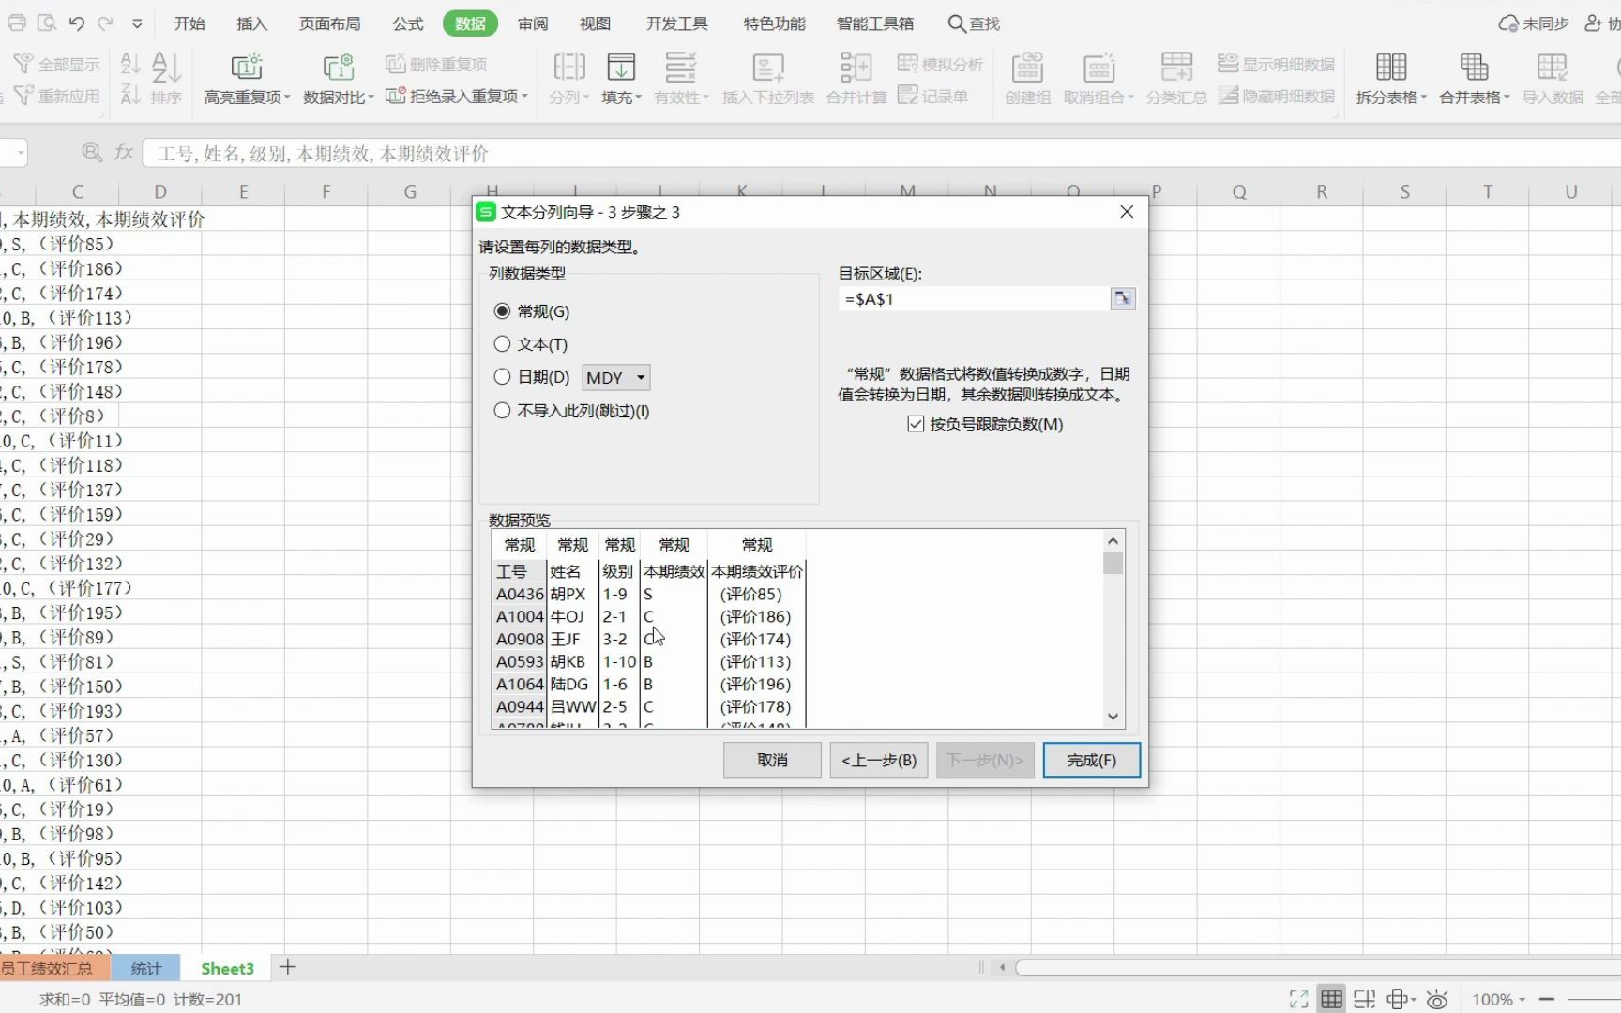Click the 查找 search icon
Viewport: 1621px width, 1013px height.
point(956,23)
